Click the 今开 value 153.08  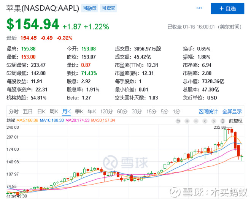(x=89, y=49)
